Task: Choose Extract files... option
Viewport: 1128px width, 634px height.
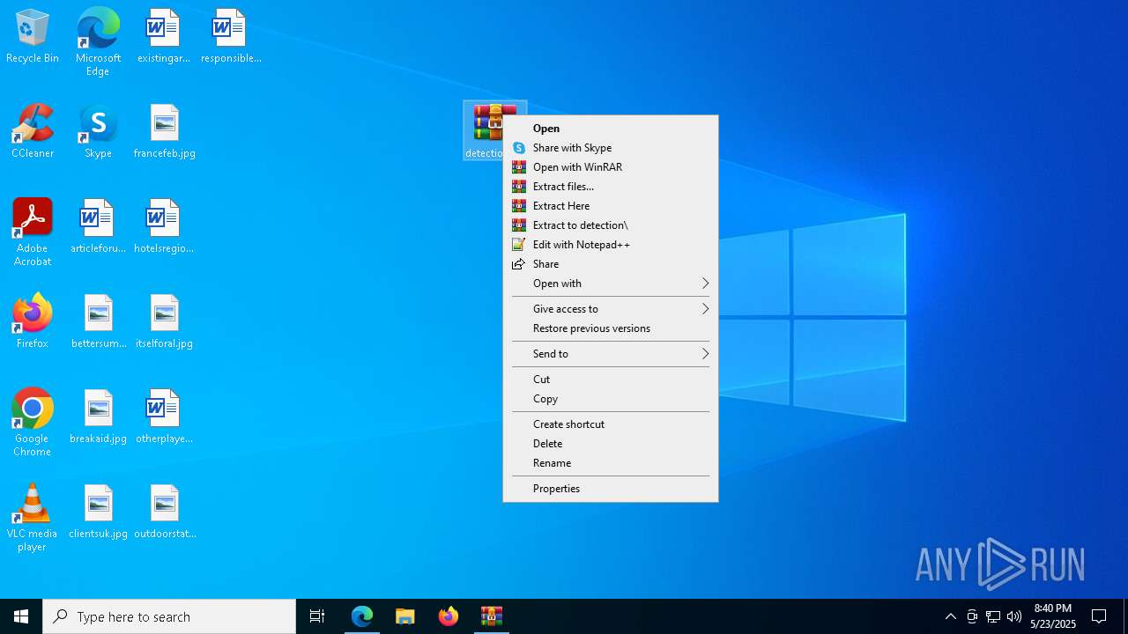Action: pyautogui.click(x=611, y=187)
